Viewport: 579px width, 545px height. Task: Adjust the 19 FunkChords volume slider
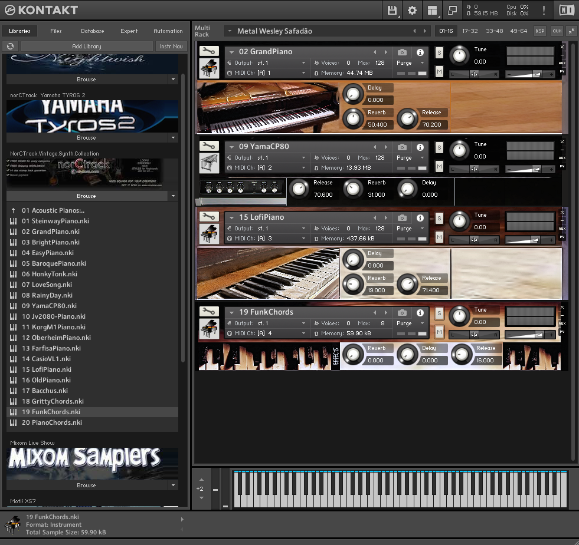pos(530,335)
